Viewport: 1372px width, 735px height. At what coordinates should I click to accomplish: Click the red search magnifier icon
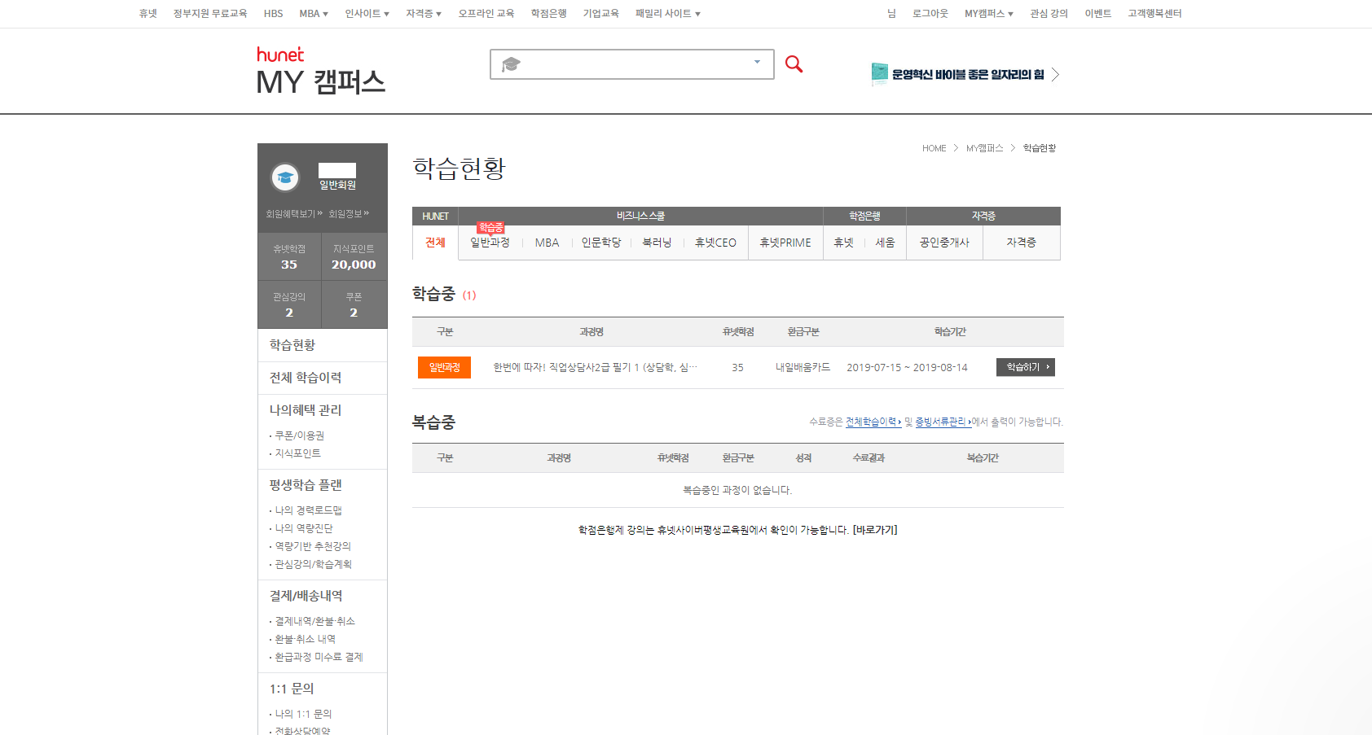coord(794,63)
